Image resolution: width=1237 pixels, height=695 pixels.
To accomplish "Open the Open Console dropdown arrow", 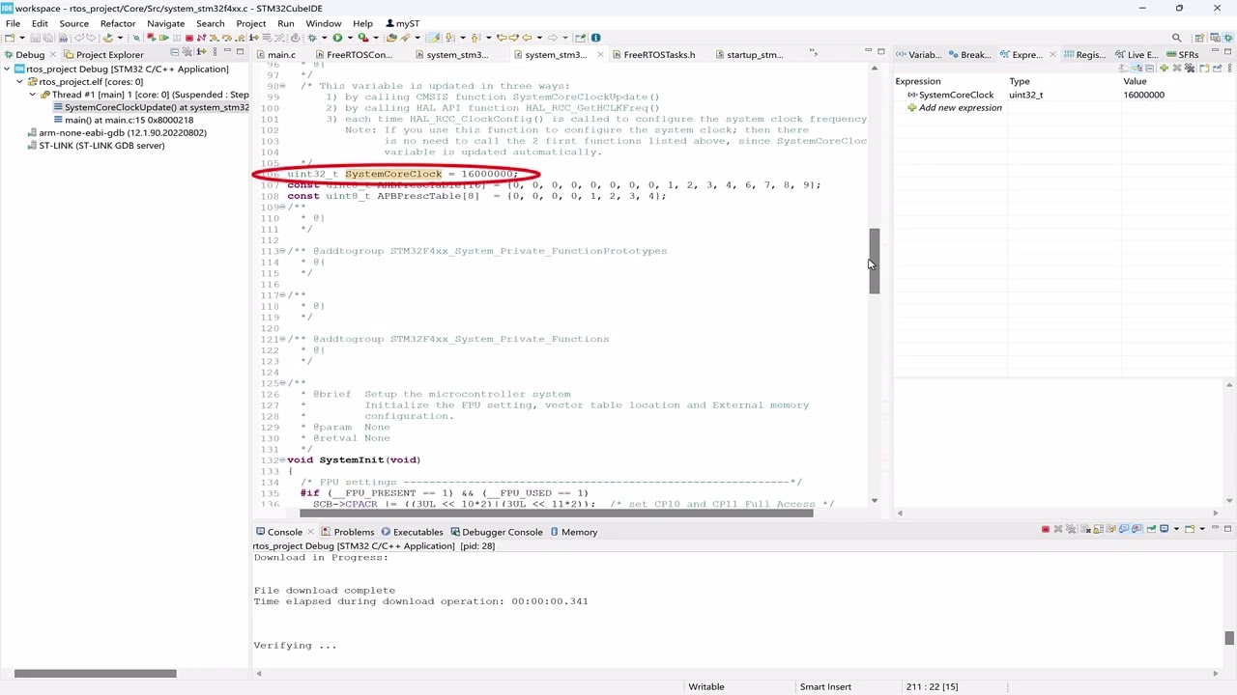I will pos(1202,529).
